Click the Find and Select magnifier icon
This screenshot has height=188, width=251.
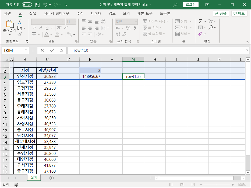point(211,27)
